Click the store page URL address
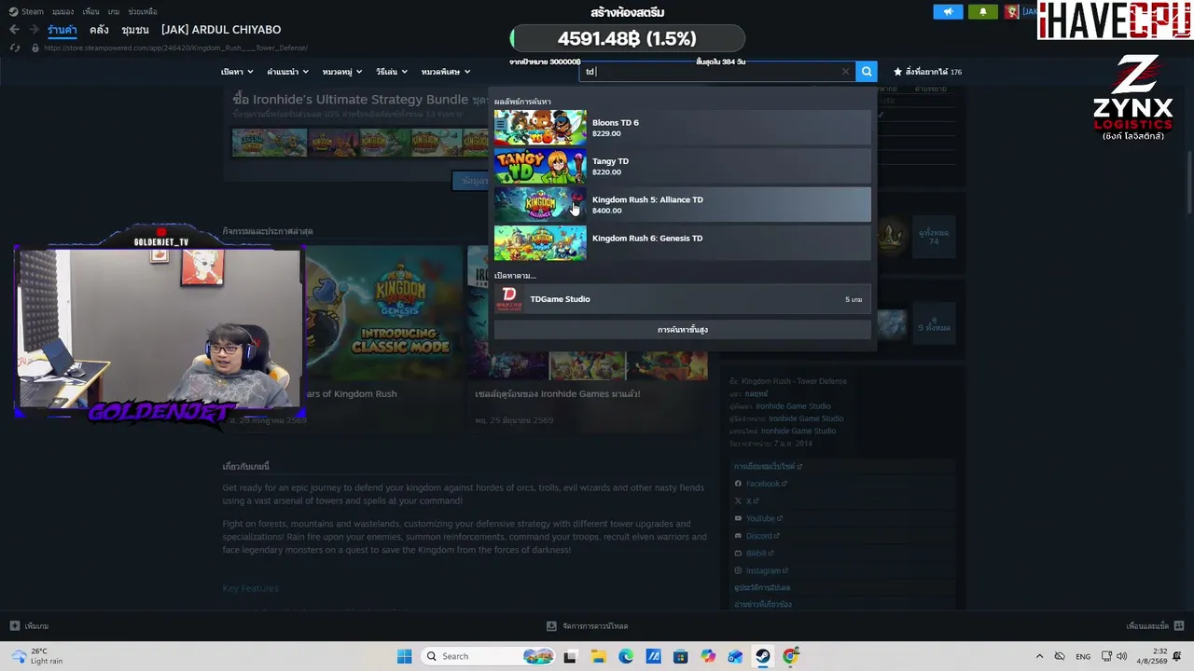 (x=175, y=48)
